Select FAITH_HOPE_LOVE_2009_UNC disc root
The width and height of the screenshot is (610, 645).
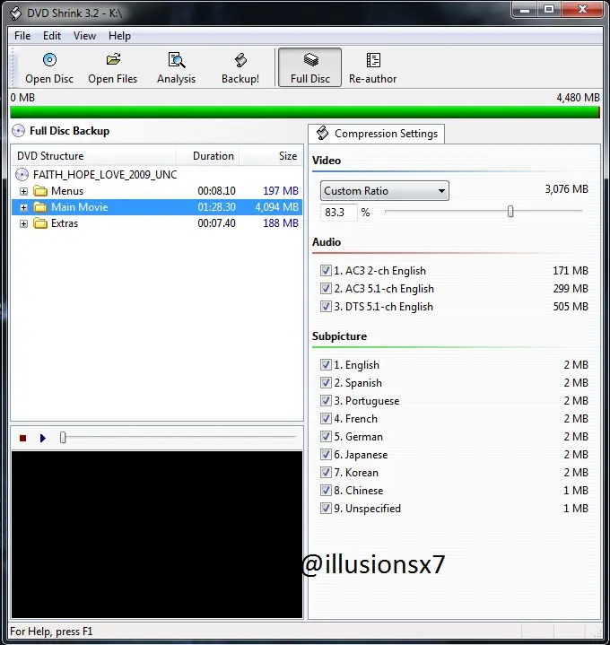click(x=105, y=175)
